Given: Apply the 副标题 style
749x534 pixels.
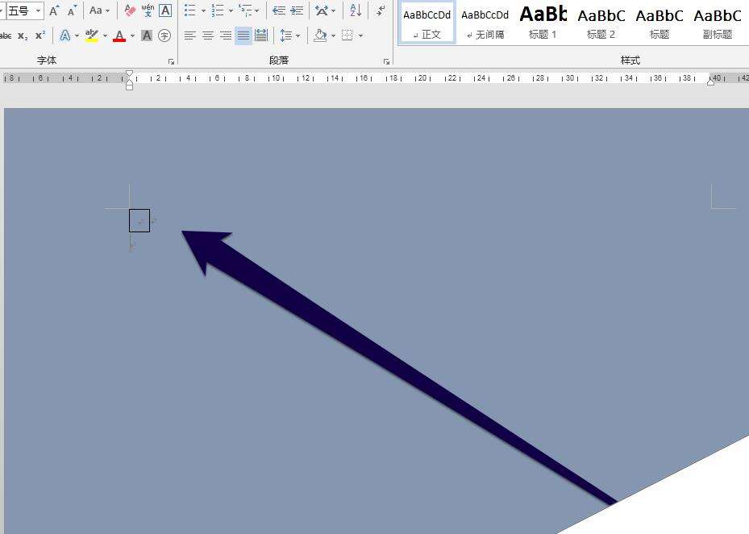Looking at the screenshot, I should tap(718, 23).
